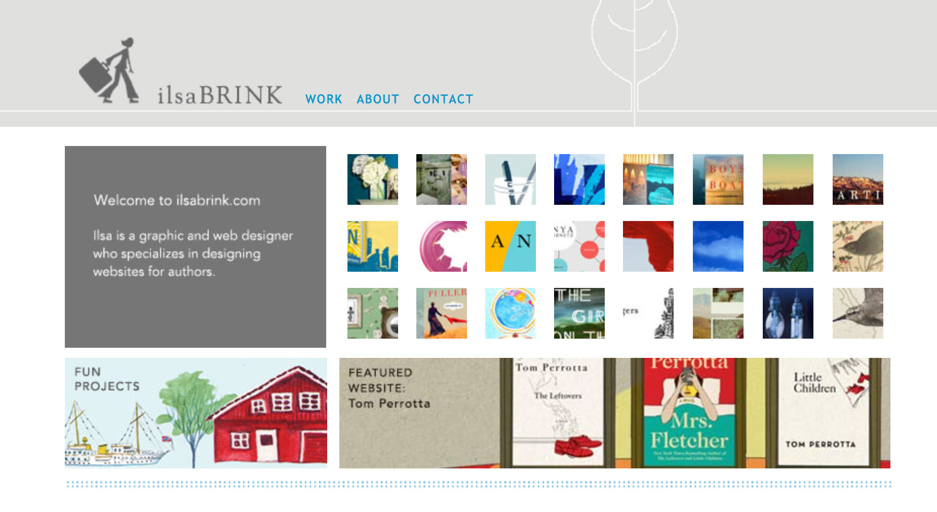The height and width of the screenshot is (512, 937).
Task: Select the blue globe thumbnail
Action: 511,313
